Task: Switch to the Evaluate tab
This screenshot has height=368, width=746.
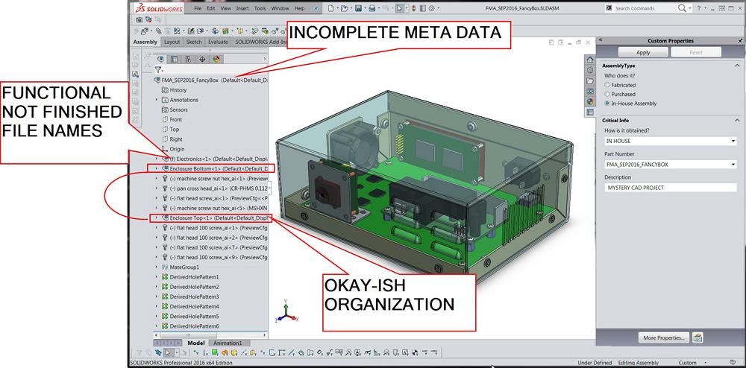Action: tap(219, 42)
